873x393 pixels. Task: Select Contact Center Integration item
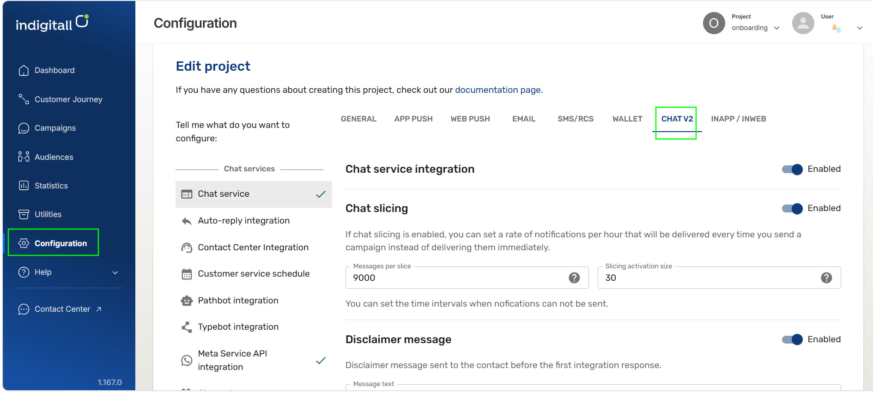254,248
